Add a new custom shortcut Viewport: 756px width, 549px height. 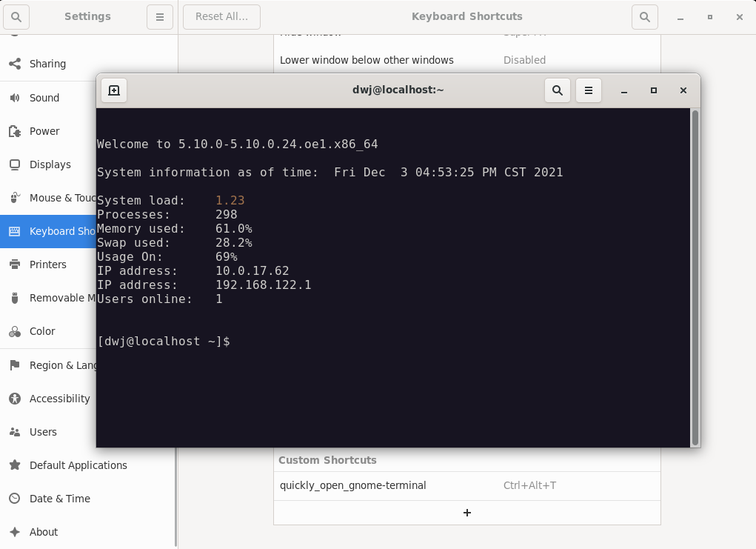[x=466, y=513]
